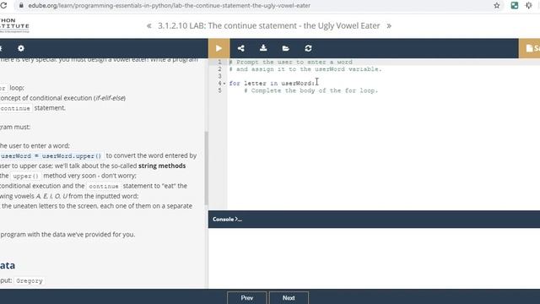Click the address bar URL
Screen dimensions: 540x304
169,6
